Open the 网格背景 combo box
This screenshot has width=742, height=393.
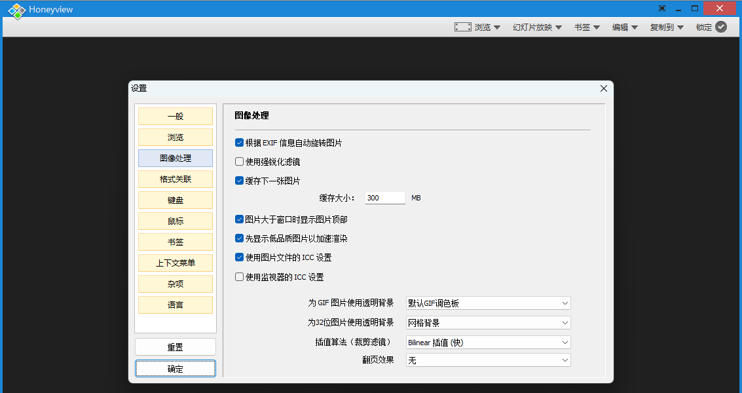tap(488, 322)
